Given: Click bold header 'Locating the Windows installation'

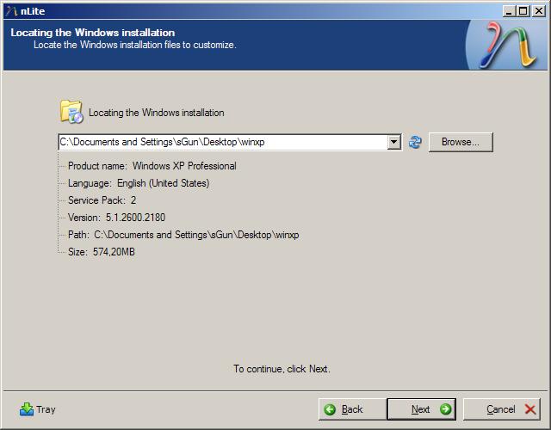Looking at the screenshot, I should (93, 33).
